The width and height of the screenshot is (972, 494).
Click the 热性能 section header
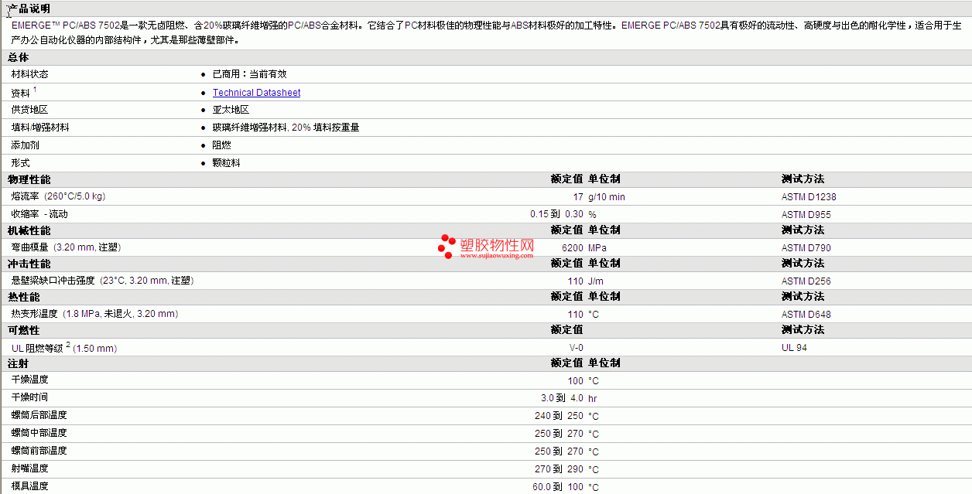point(24,297)
